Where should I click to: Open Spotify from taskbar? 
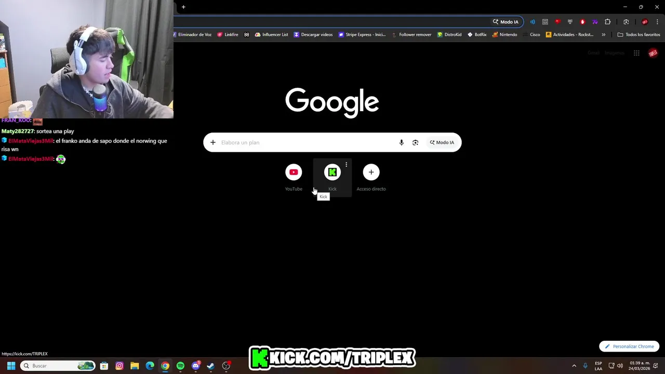[180, 366]
